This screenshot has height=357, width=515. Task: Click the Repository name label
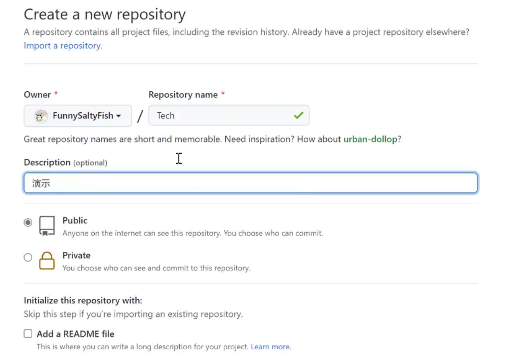click(183, 94)
